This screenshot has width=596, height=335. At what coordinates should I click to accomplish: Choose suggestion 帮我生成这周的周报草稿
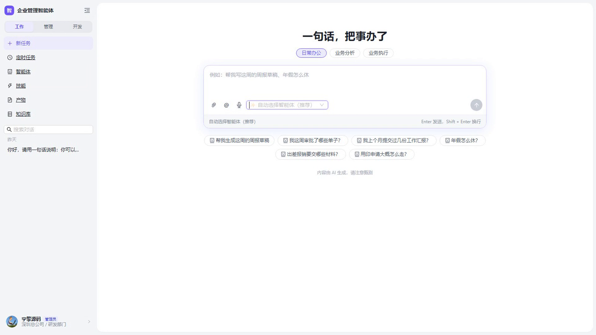[x=239, y=141]
